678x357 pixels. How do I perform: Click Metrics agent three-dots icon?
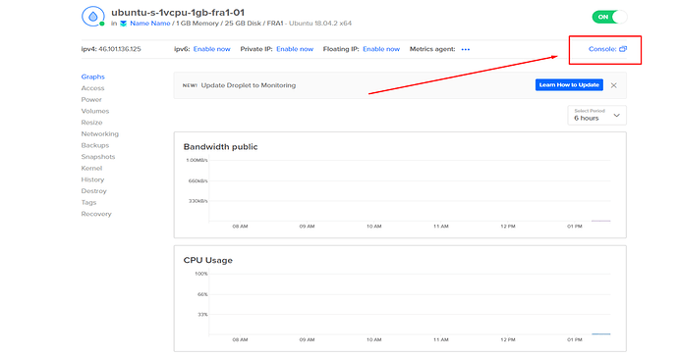click(x=465, y=49)
